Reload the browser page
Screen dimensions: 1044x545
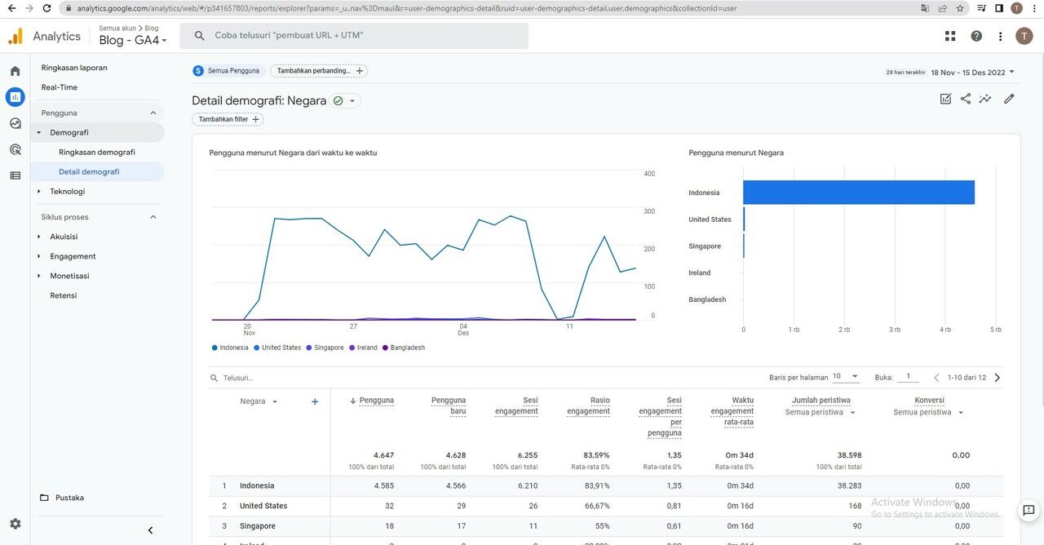click(47, 8)
